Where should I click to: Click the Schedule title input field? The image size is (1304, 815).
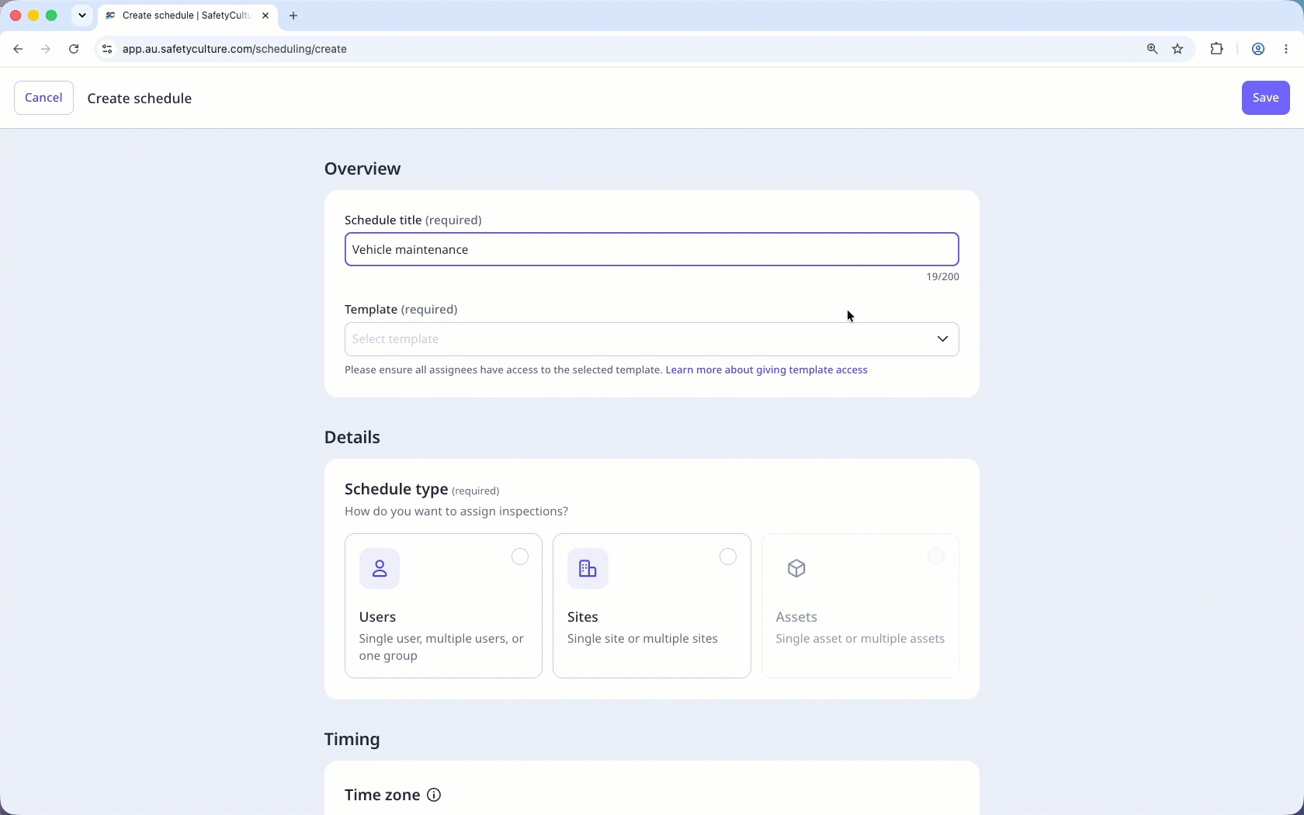click(x=652, y=249)
